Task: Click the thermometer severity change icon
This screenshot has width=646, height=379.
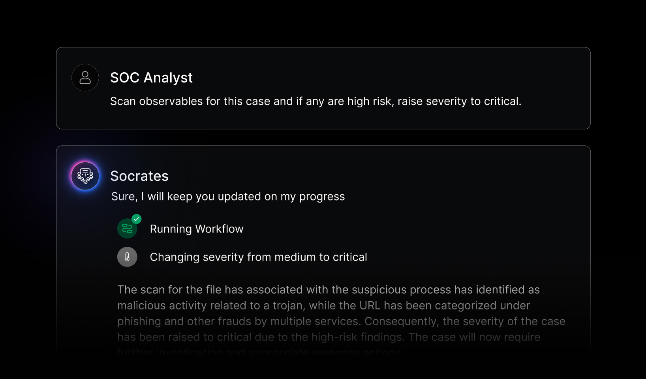Action: click(x=127, y=257)
